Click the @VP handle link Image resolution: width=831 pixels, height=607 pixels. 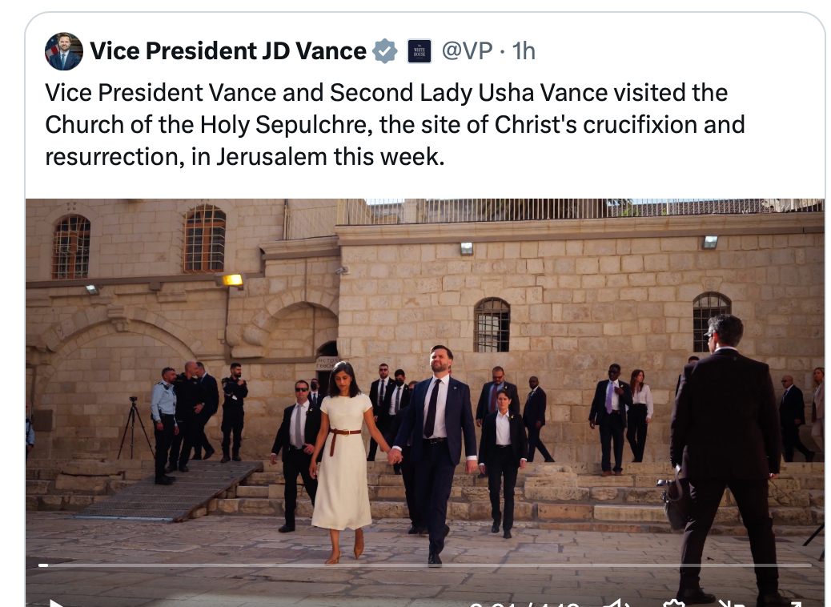[467, 51]
